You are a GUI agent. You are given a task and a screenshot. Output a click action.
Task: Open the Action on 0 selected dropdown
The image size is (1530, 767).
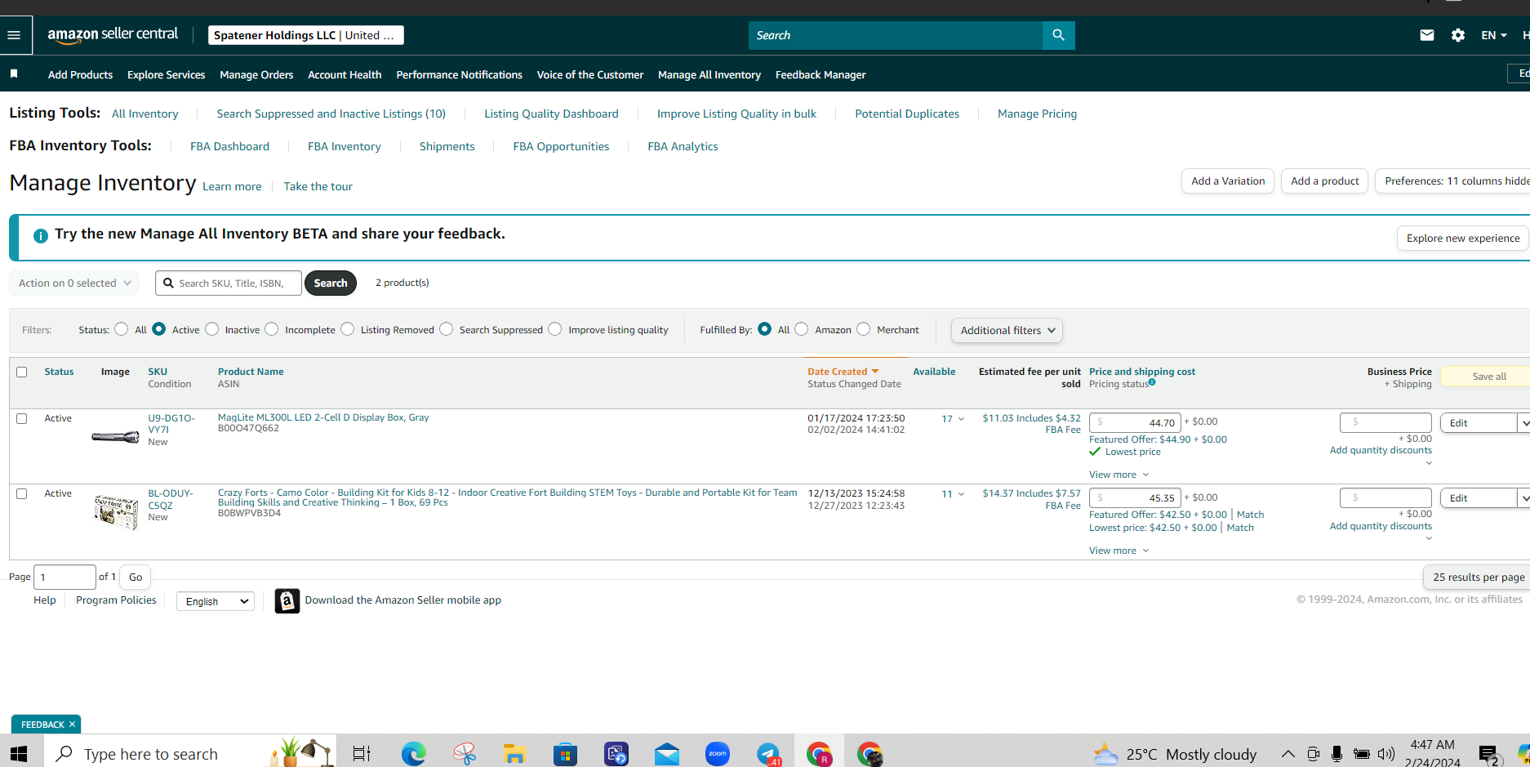74,283
